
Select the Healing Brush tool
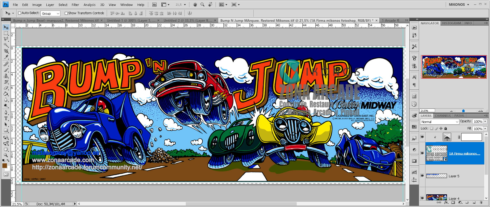6,64
